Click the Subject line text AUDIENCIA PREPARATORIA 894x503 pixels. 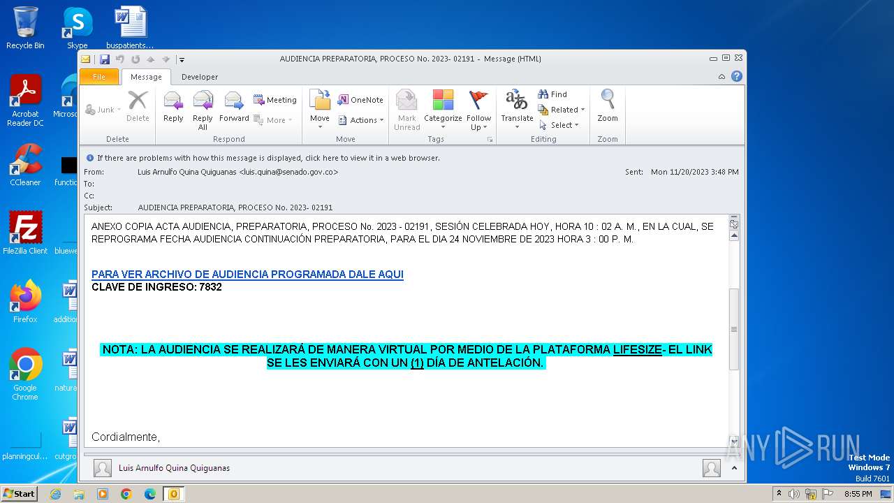coord(235,207)
